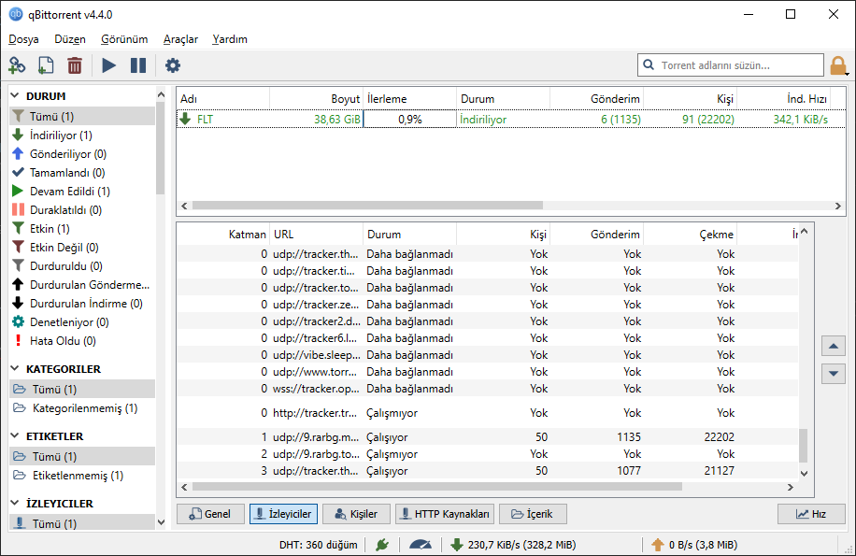Click the orange upload speed status entry
The width and height of the screenshot is (856, 556).
[x=694, y=545]
